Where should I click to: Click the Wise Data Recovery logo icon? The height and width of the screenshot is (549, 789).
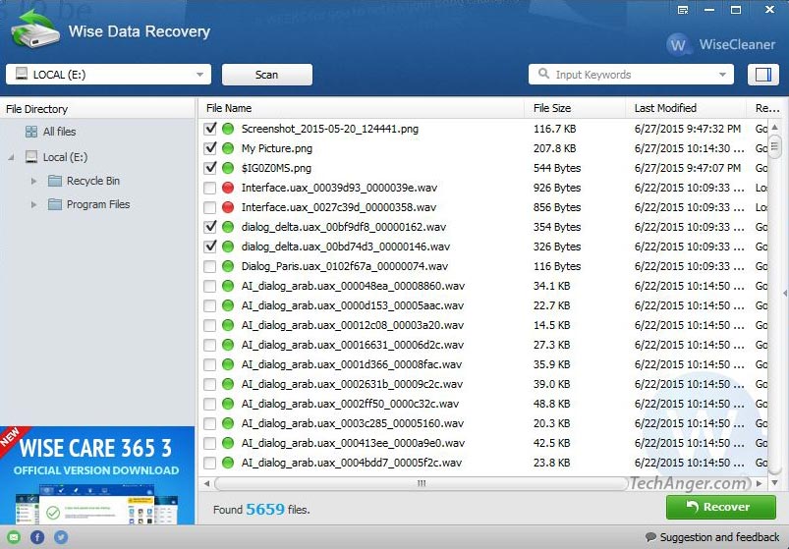[x=34, y=28]
